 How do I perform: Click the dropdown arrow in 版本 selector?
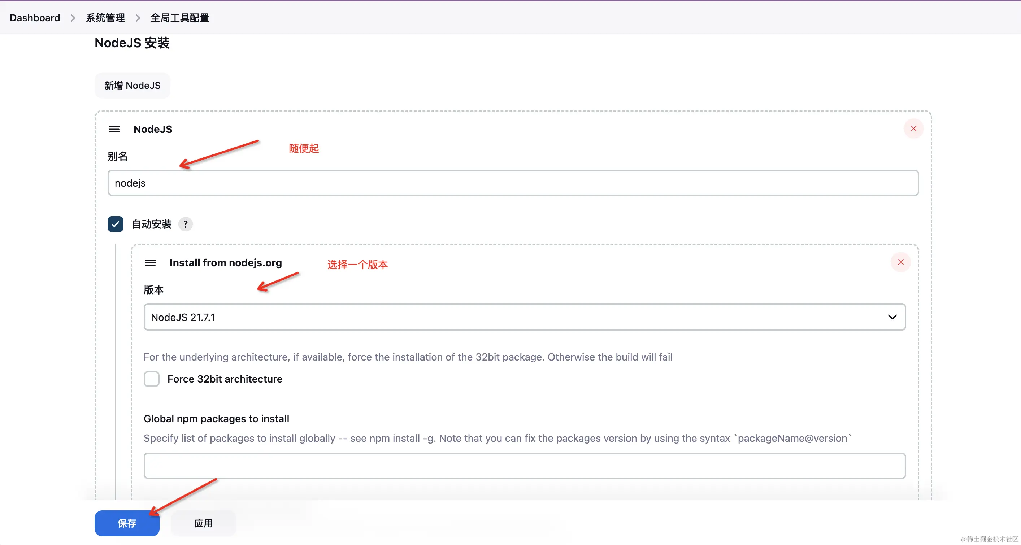(892, 317)
